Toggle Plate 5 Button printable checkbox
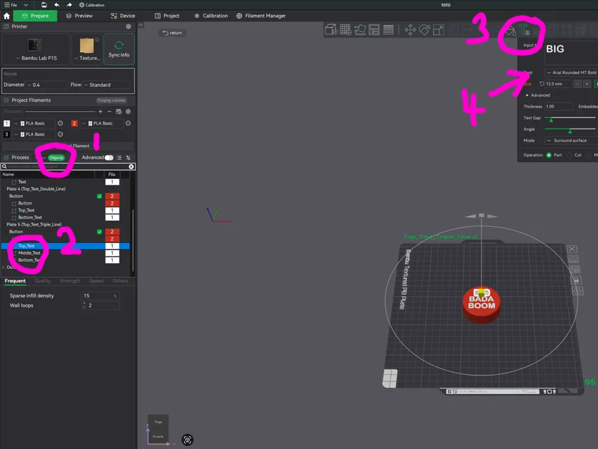 (99, 232)
